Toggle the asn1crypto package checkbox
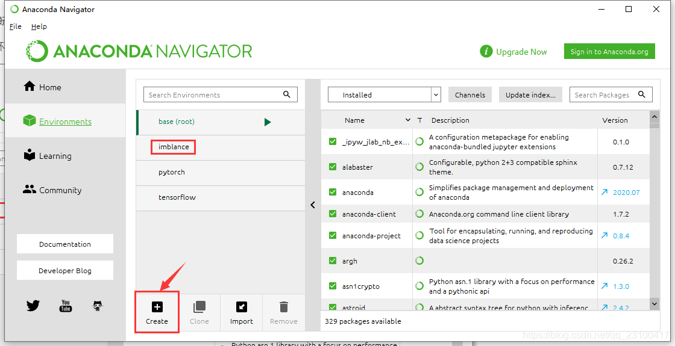The image size is (675, 346). (332, 286)
